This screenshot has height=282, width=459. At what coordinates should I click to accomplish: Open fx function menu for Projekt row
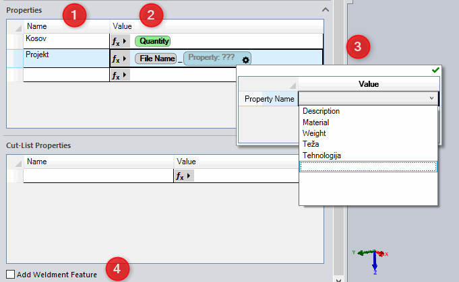(x=119, y=59)
